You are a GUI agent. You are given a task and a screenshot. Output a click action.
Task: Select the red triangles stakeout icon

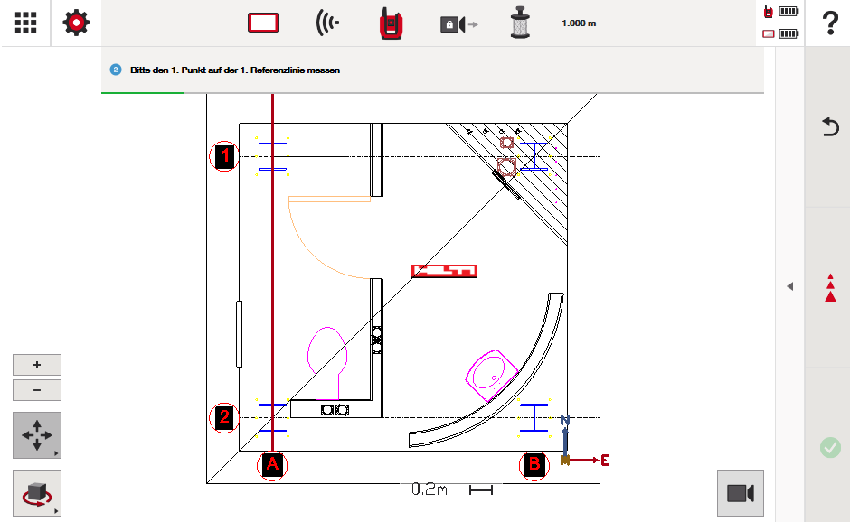click(829, 286)
